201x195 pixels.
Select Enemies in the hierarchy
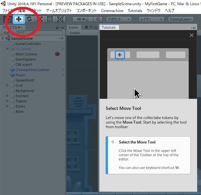pos(22,96)
